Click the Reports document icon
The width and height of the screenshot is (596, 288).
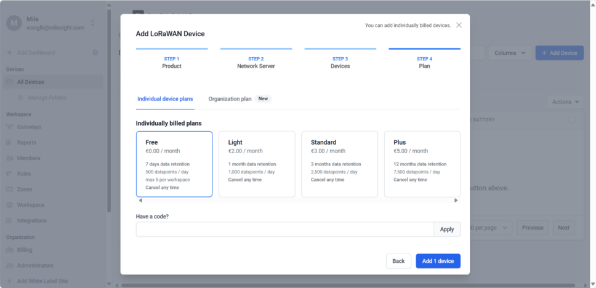coord(9,143)
